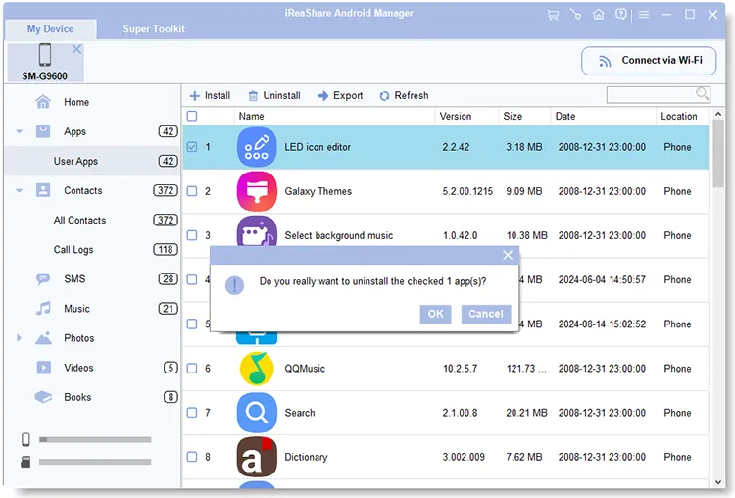Check the Galaxy Themes row checkbox
Screen dimensions: 735x498
(x=192, y=191)
